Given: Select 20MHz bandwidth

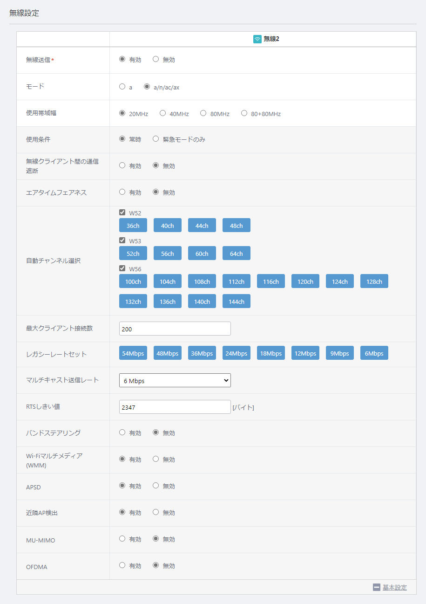Looking at the screenshot, I should tap(122, 113).
